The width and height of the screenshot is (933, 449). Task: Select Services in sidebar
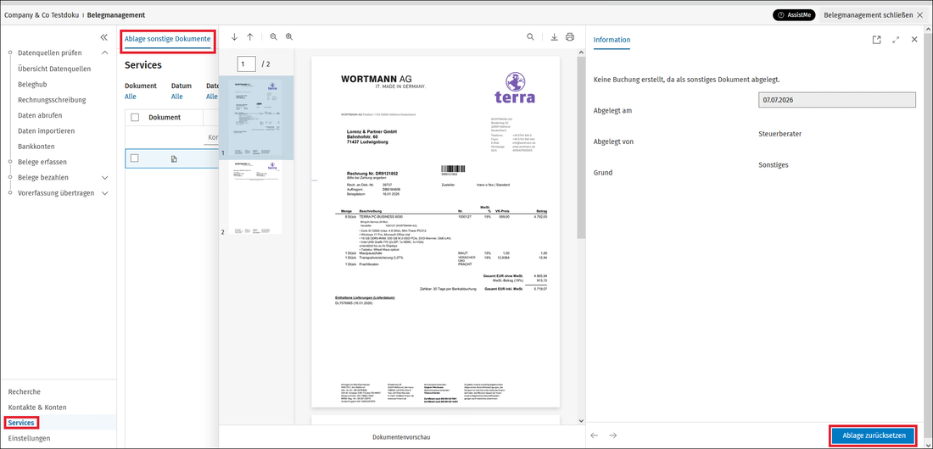[x=21, y=422]
